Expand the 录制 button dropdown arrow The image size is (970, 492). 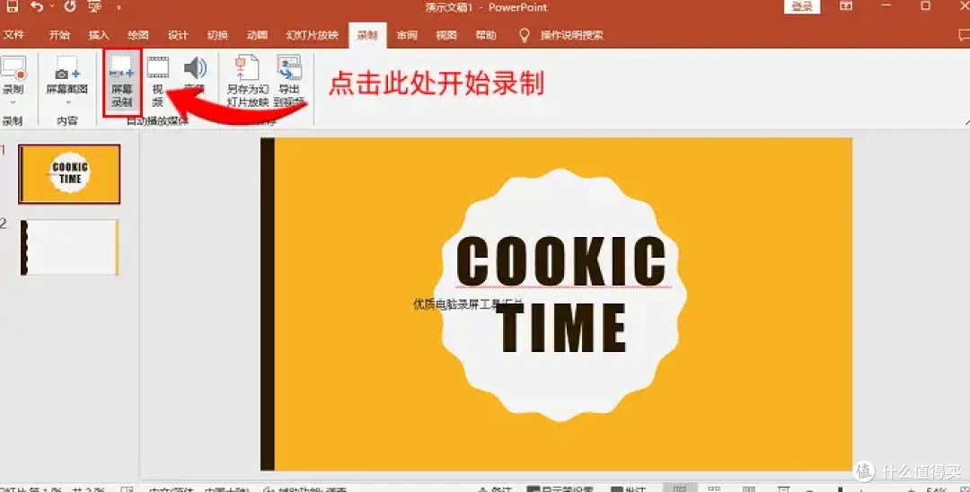[x=13, y=102]
